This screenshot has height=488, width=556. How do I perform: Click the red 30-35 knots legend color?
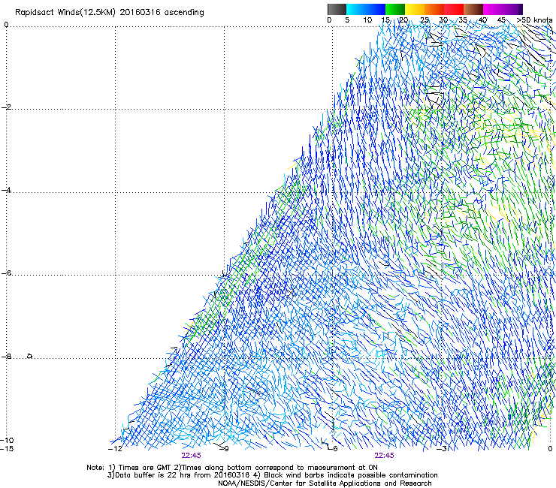pos(454,9)
